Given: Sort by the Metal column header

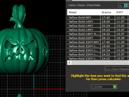Looking at the screenshot, I should pyautogui.click(x=84, y=12).
